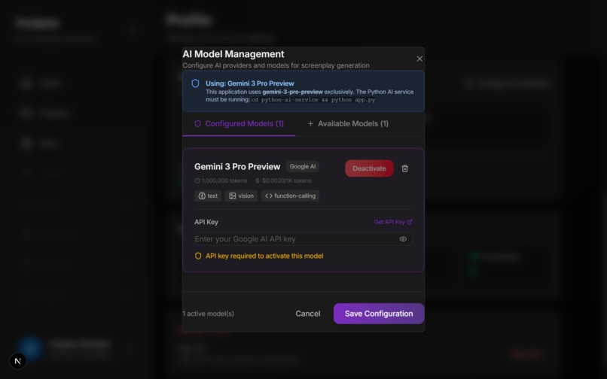Cancel the model configuration dialog

point(308,314)
